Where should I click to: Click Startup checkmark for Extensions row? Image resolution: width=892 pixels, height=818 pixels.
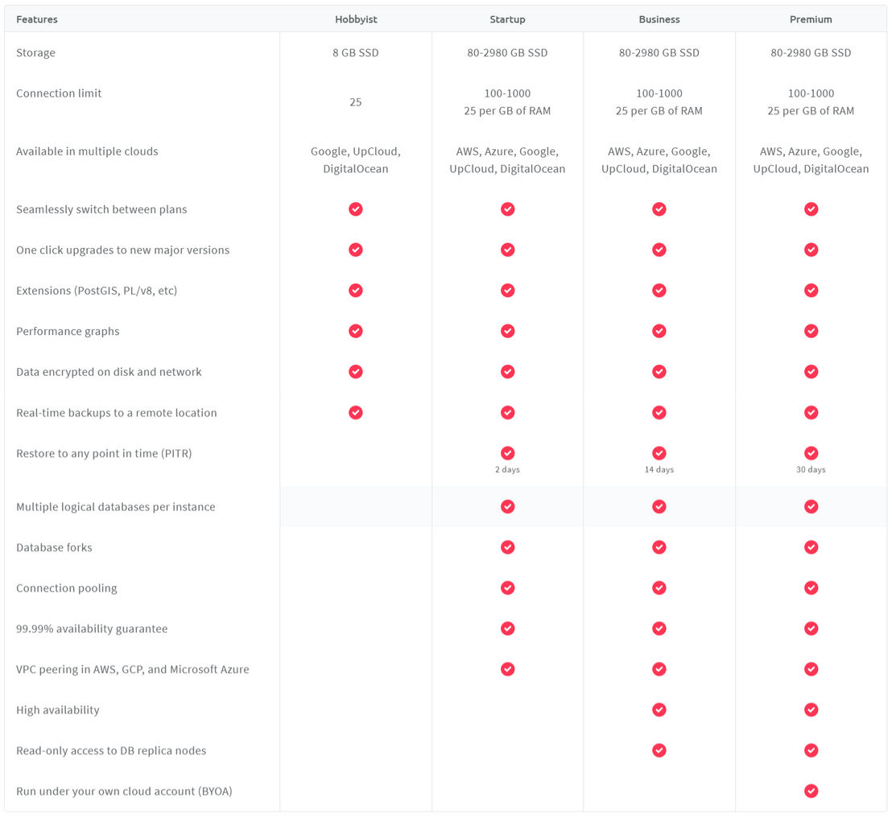click(507, 291)
